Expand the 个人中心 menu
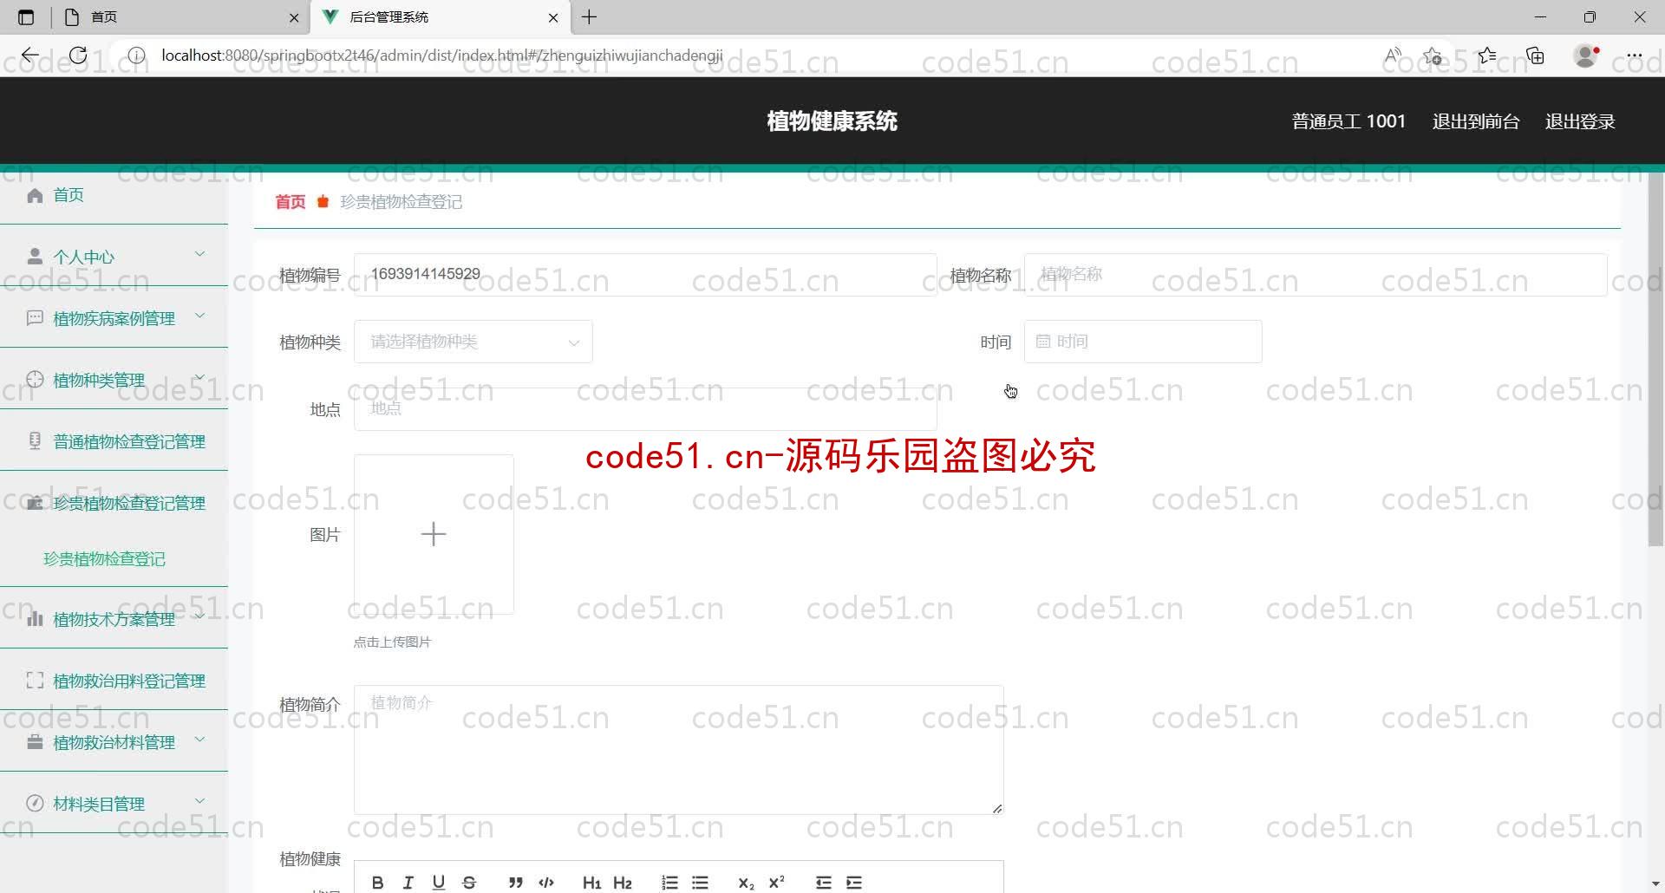This screenshot has width=1665, height=893. tap(114, 256)
